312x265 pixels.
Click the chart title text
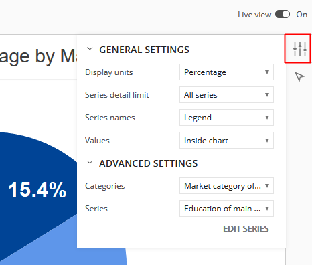[38, 56]
